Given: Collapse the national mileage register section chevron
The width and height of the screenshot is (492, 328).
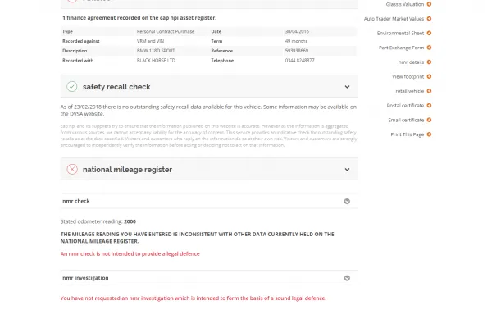Looking at the screenshot, I should tap(347, 169).
